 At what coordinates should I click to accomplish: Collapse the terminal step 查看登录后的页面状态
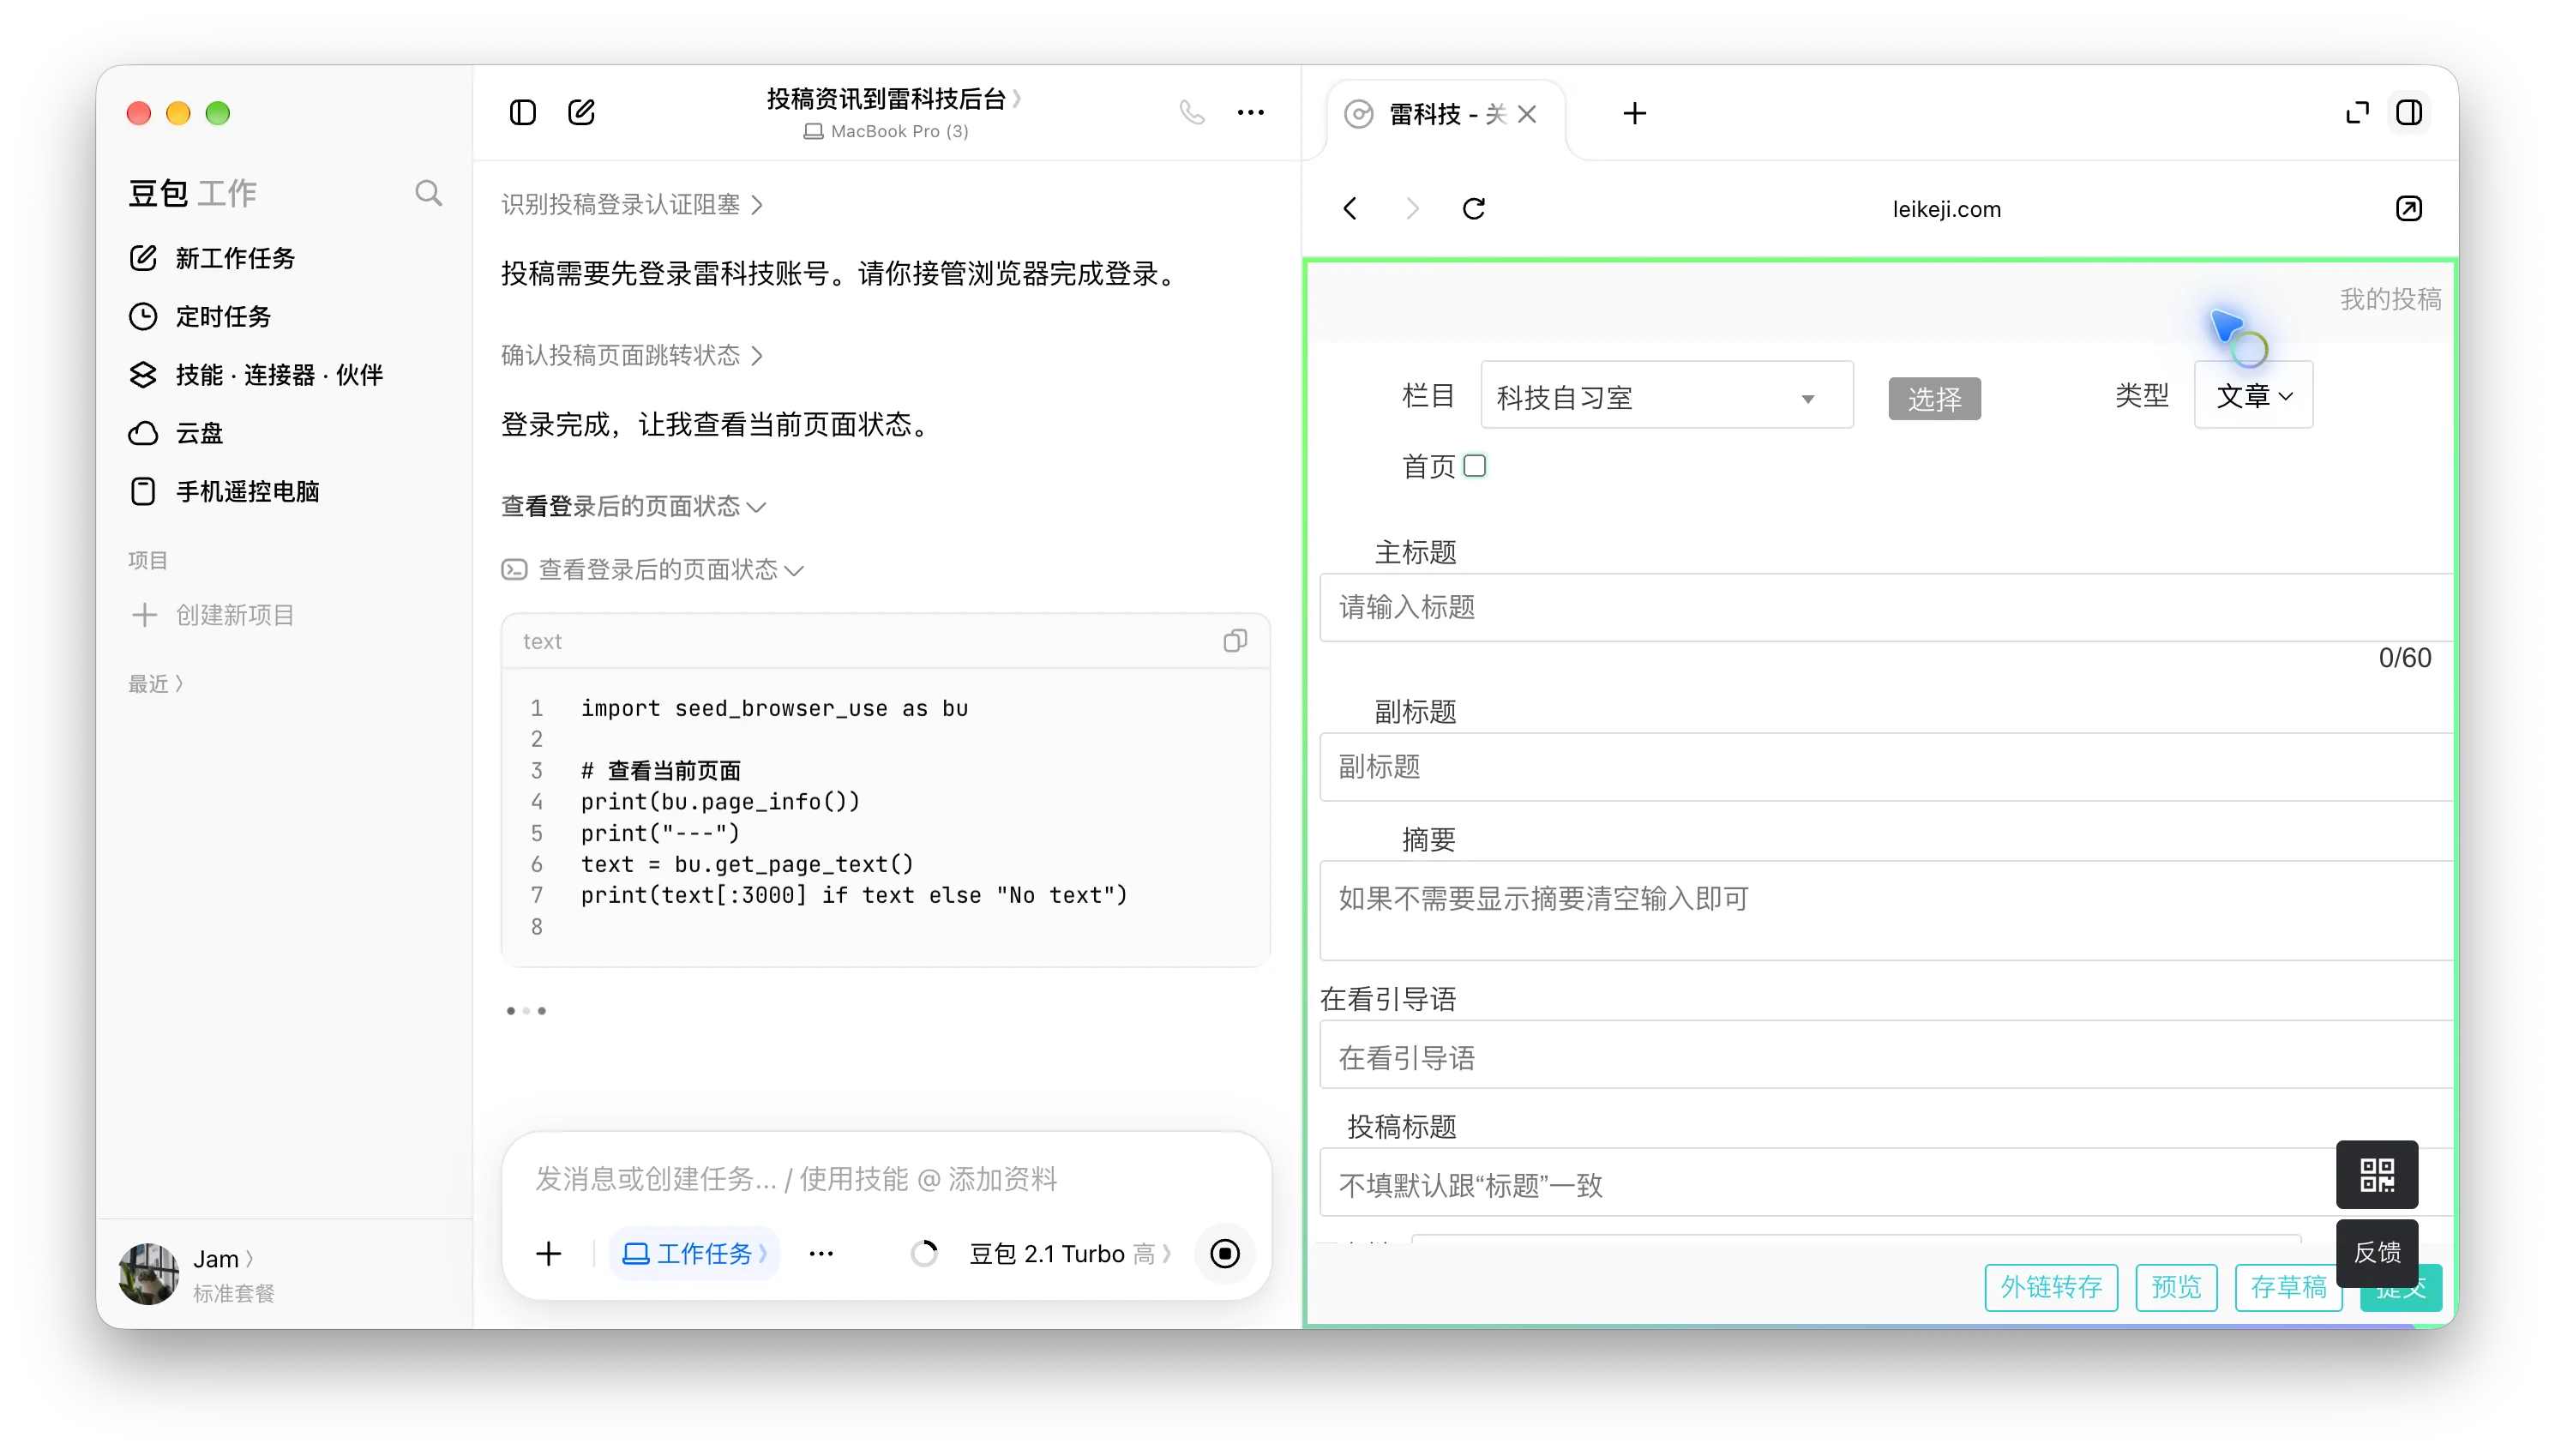point(652,569)
